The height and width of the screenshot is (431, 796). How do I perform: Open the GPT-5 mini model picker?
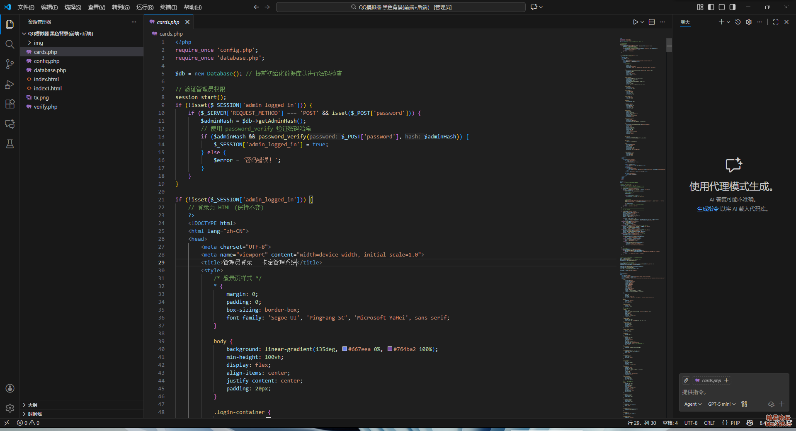click(x=721, y=404)
